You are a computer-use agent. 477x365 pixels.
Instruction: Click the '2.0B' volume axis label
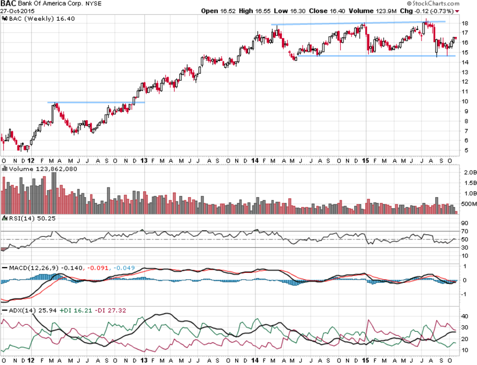pyautogui.click(x=470, y=173)
